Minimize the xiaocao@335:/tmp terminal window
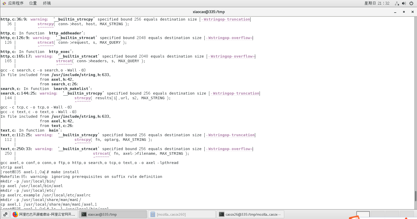 tap(395, 12)
